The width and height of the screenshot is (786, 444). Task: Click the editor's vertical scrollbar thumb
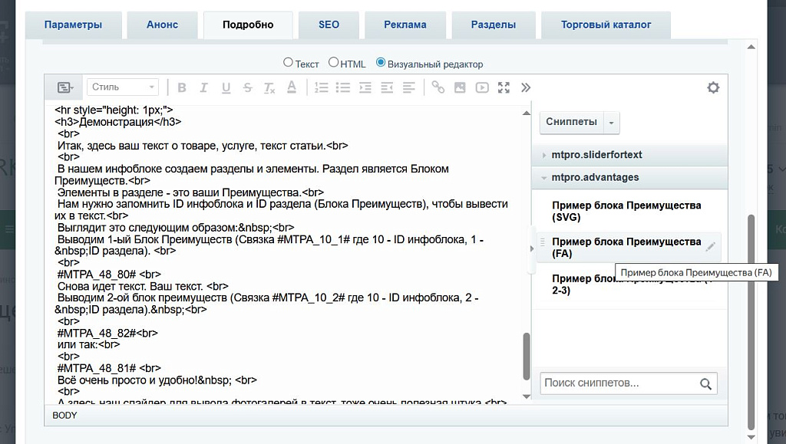point(526,356)
